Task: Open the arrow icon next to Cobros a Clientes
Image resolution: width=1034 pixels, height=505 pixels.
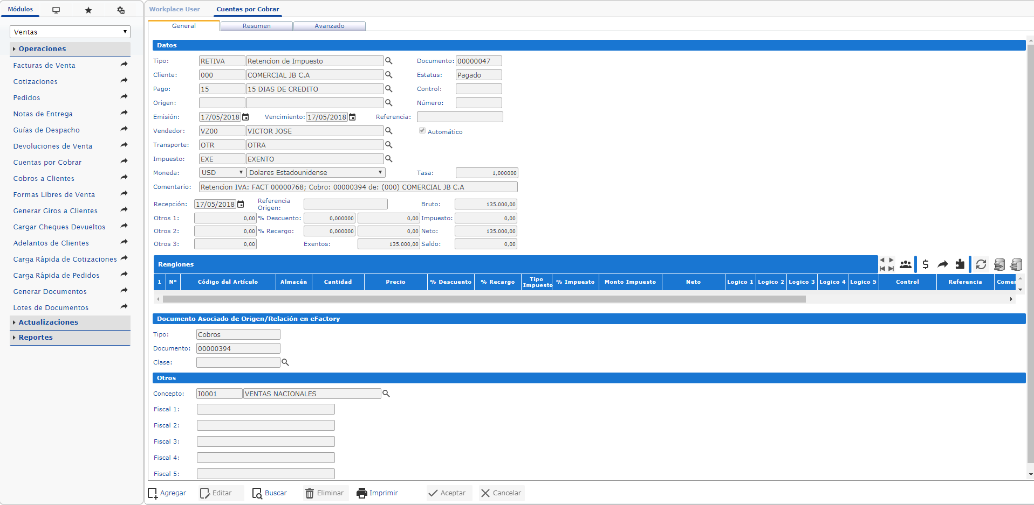Action: point(124,177)
